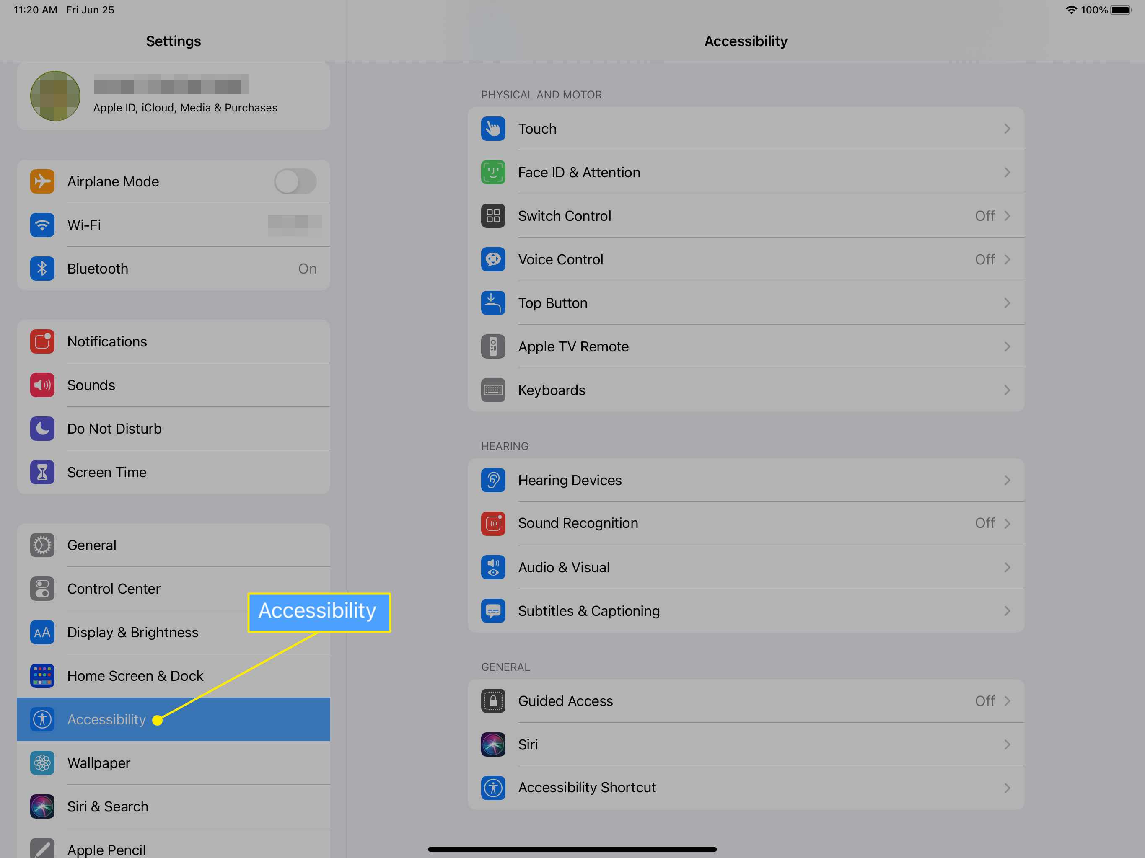The width and height of the screenshot is (1145, 858).
Task: Tap the Sounds speaker icon
Action: click(x=42, y=385)
